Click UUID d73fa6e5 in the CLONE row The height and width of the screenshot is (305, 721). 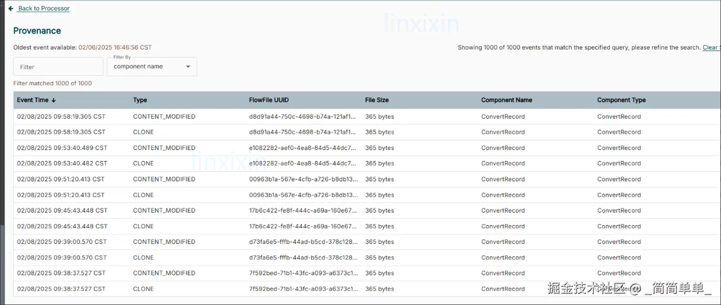[x=303, y=257]
